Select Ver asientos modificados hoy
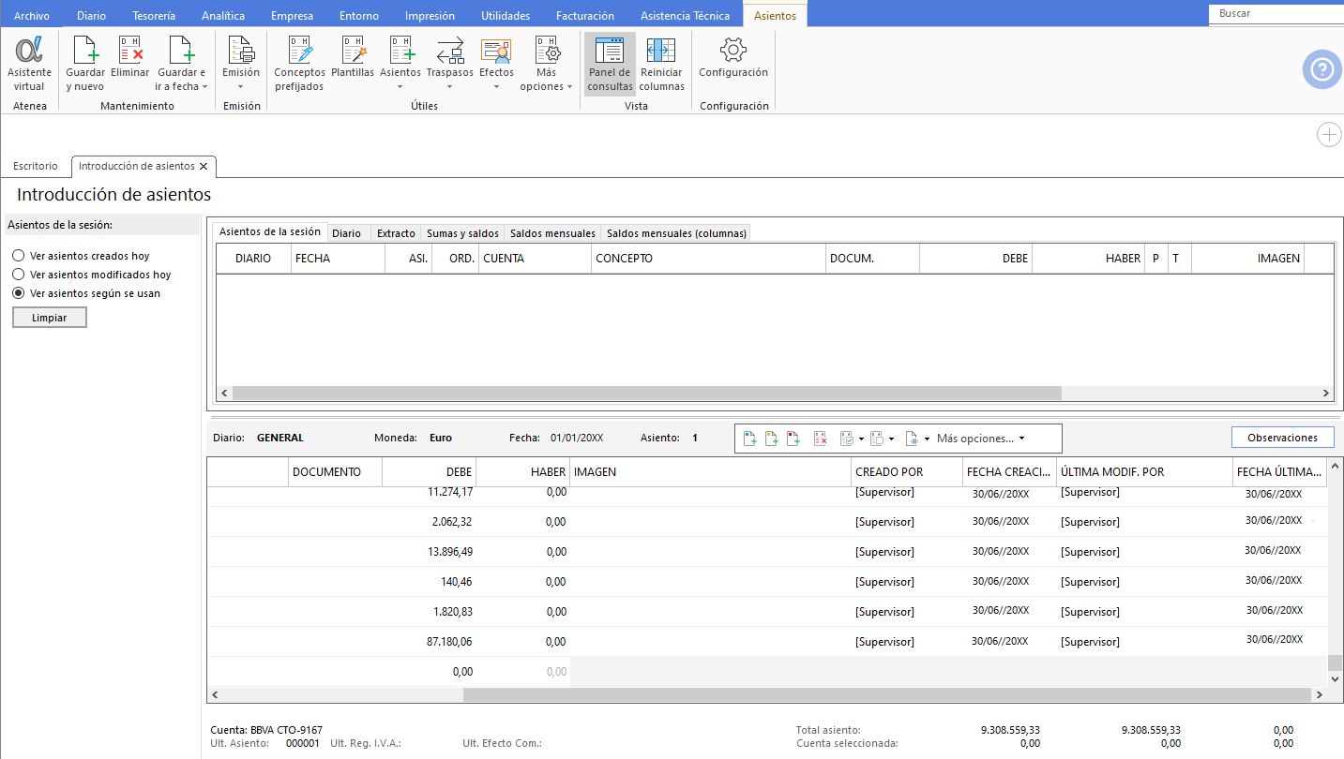Screen dimensions: 1344x759 pos(19,275)
